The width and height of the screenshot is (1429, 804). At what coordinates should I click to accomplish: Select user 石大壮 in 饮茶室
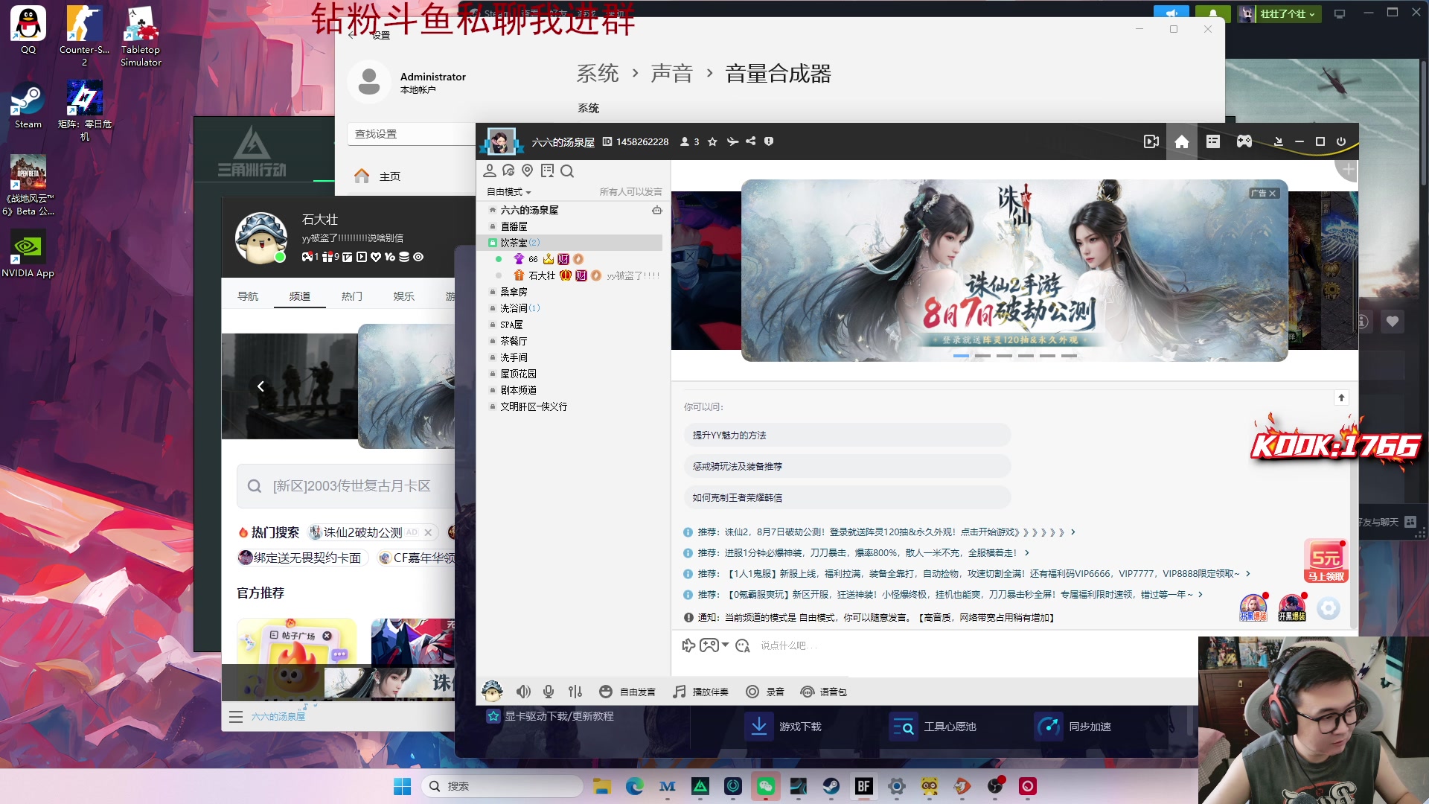coord(541,275)
